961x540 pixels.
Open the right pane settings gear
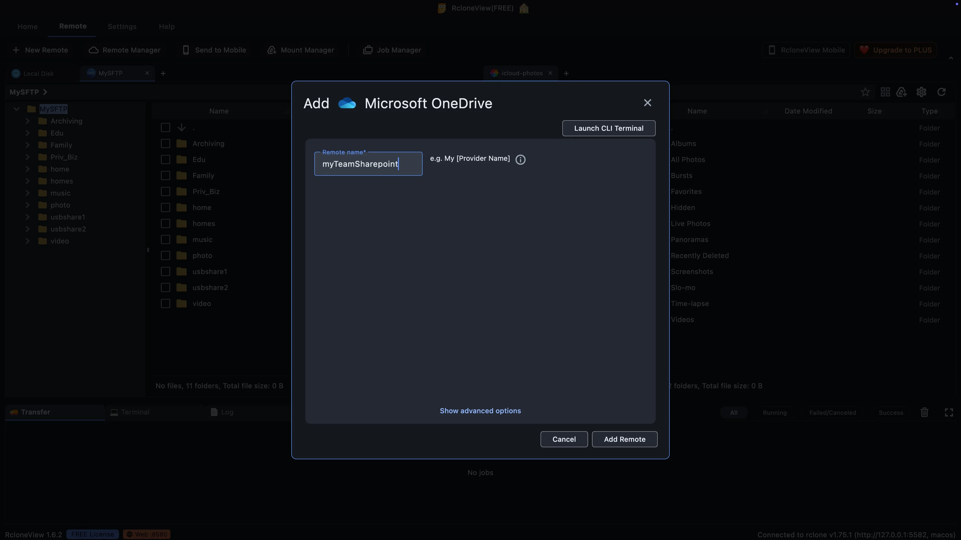[921, 92]
